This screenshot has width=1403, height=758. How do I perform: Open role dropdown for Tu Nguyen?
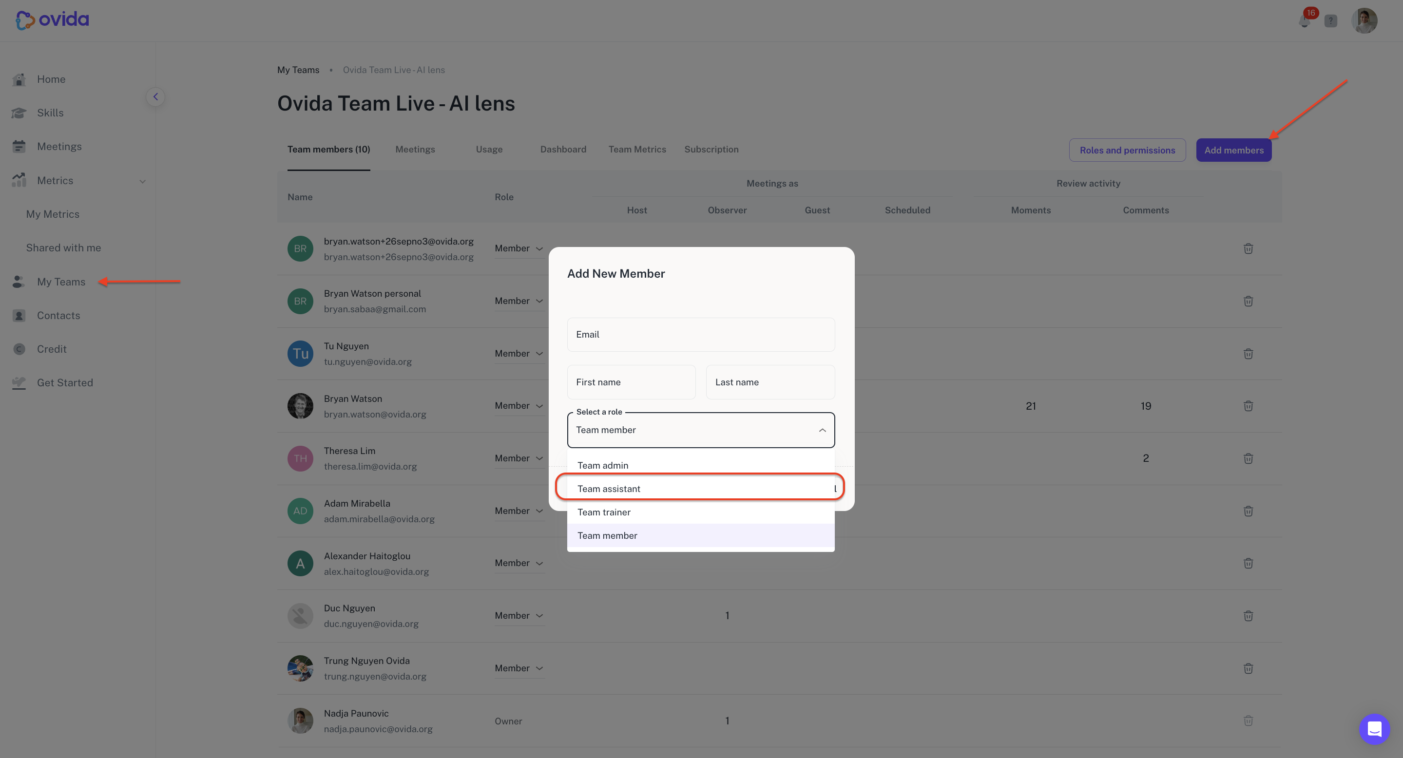(519, 353)
